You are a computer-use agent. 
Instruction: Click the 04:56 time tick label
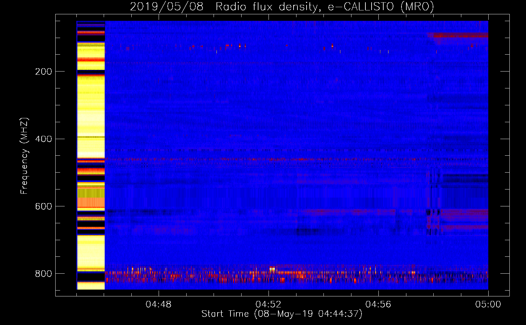click(378, 305)
